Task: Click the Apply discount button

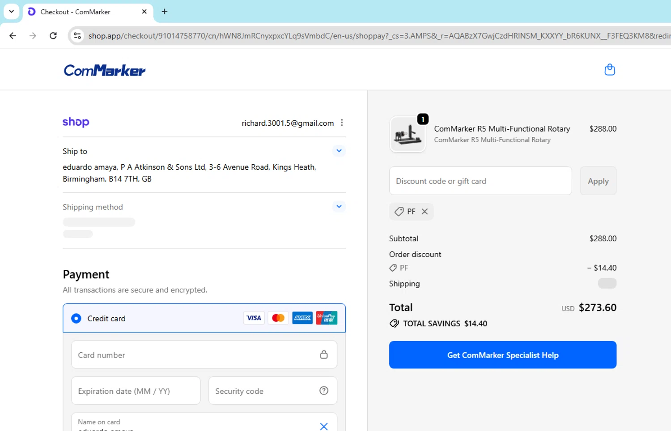Action: [598, 181]
